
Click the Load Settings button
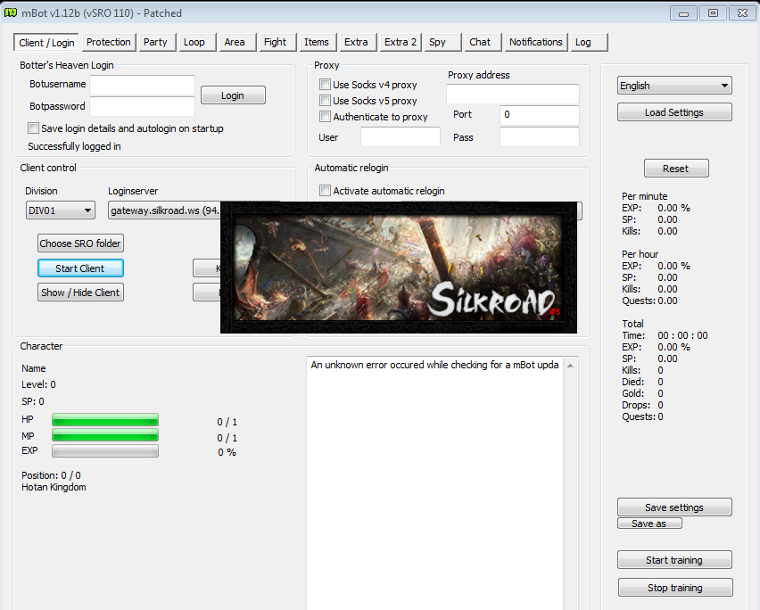click(x=674, y=111)
